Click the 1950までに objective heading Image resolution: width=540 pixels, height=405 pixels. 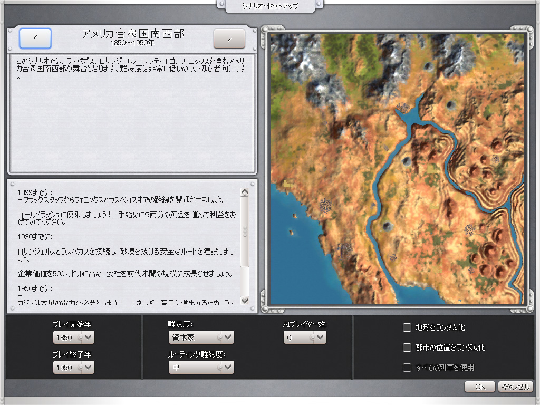(35, 288)
